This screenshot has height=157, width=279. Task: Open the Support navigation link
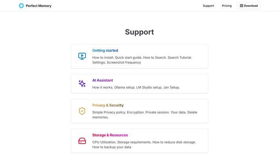pos(208,6)
